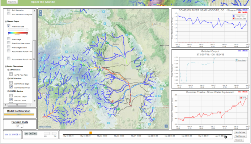Zoom in on the map
Viewport: 251px width, 144px height.
click(41, 12)
